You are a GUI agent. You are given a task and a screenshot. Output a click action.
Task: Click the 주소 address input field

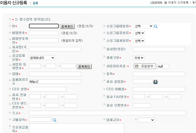[x=107, y=113]
